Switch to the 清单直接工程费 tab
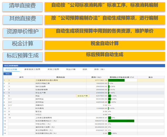This screenshot has width=167, height=137. click(x=32, y=69)
